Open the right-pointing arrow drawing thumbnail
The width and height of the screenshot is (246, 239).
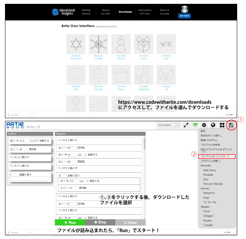(x=99, y=104)
